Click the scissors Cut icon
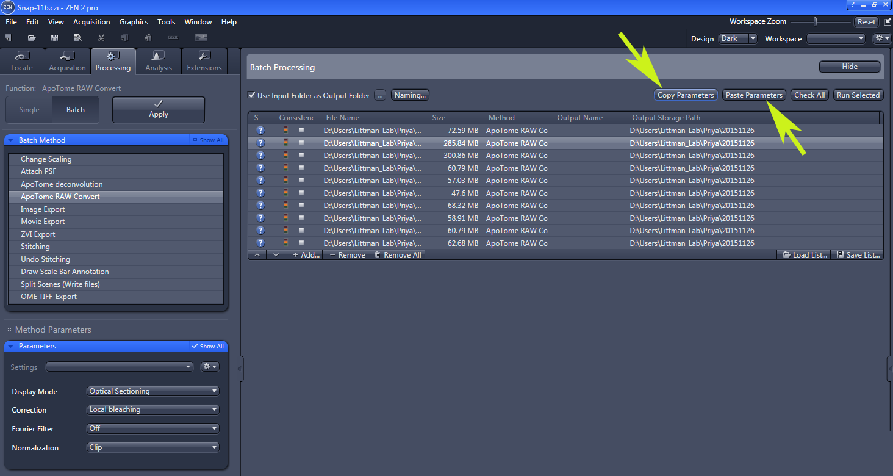 tap(101, 38)
